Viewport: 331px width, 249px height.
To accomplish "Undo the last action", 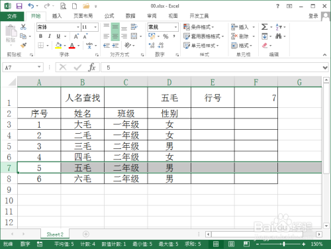I will 31,6.
